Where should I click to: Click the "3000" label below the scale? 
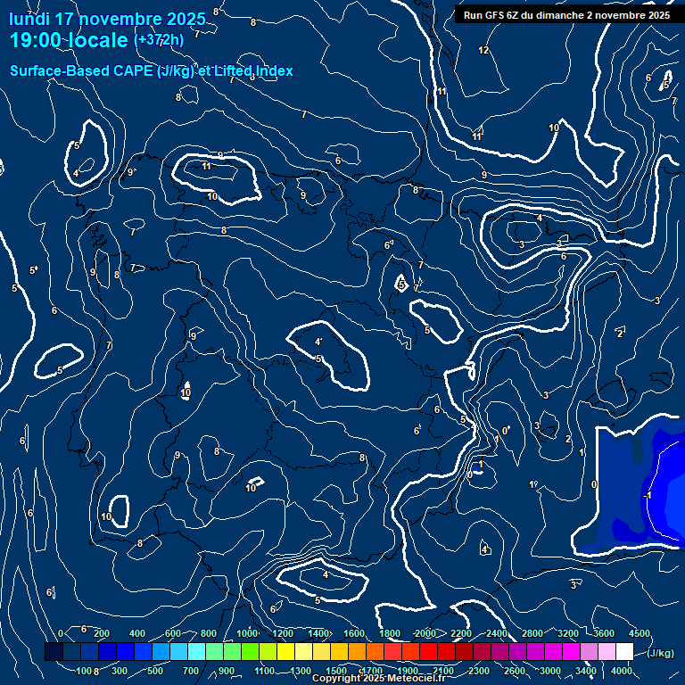point(550,671)
